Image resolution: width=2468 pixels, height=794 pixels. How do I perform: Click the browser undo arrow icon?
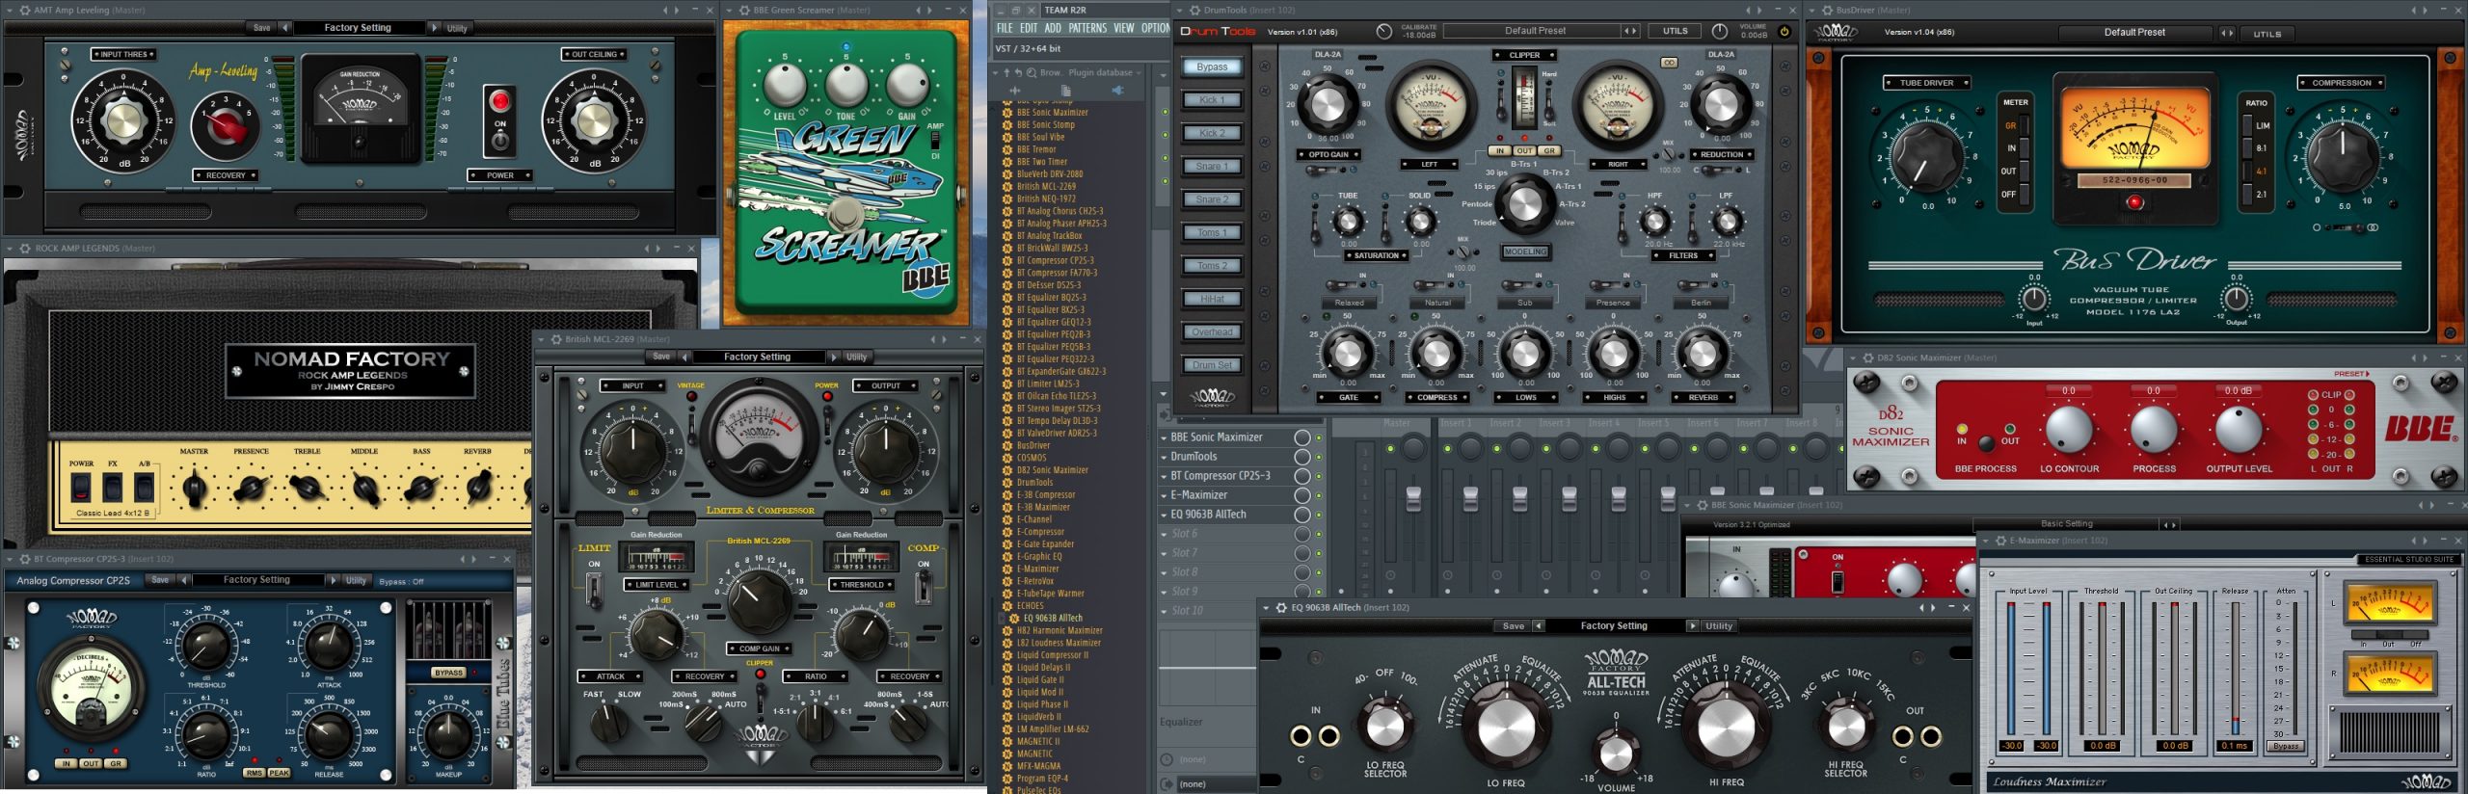[x=1019, y=72]
